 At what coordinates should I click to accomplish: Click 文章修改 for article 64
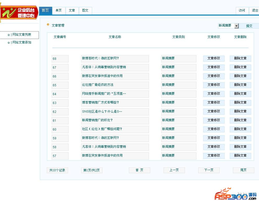pos(214,94)
